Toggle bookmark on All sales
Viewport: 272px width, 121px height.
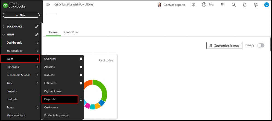(x=81, y=67)
